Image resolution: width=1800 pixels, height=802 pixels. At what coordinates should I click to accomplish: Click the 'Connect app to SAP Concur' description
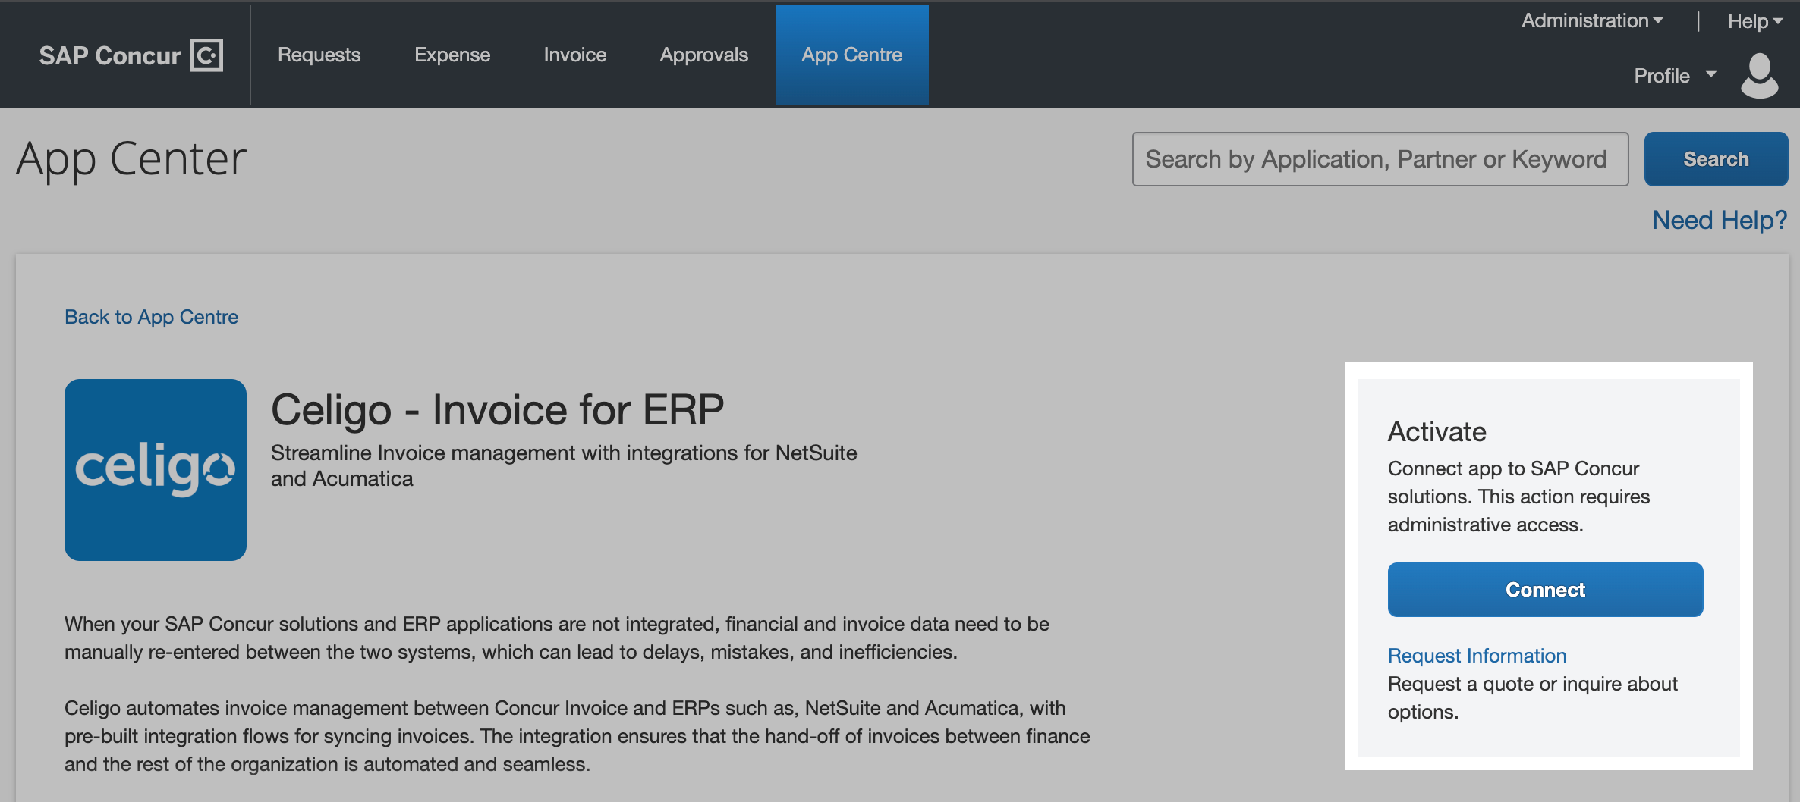[1518, 497]
